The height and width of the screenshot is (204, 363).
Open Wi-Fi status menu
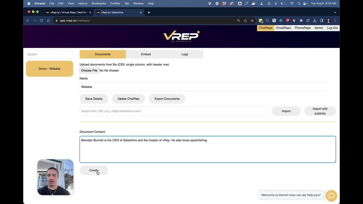pyautogui.click(x=292, y=3)
